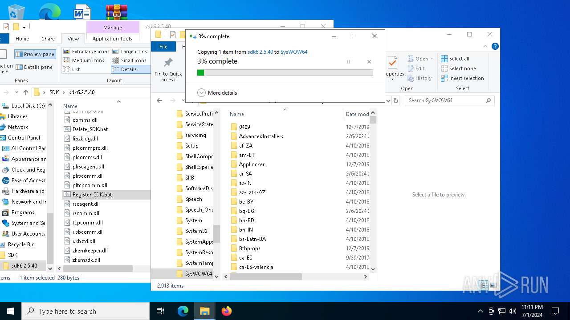This screenshot has width=570, height=320.
Task: Open Help in SysWOW64 window
Action: point(495,46)
